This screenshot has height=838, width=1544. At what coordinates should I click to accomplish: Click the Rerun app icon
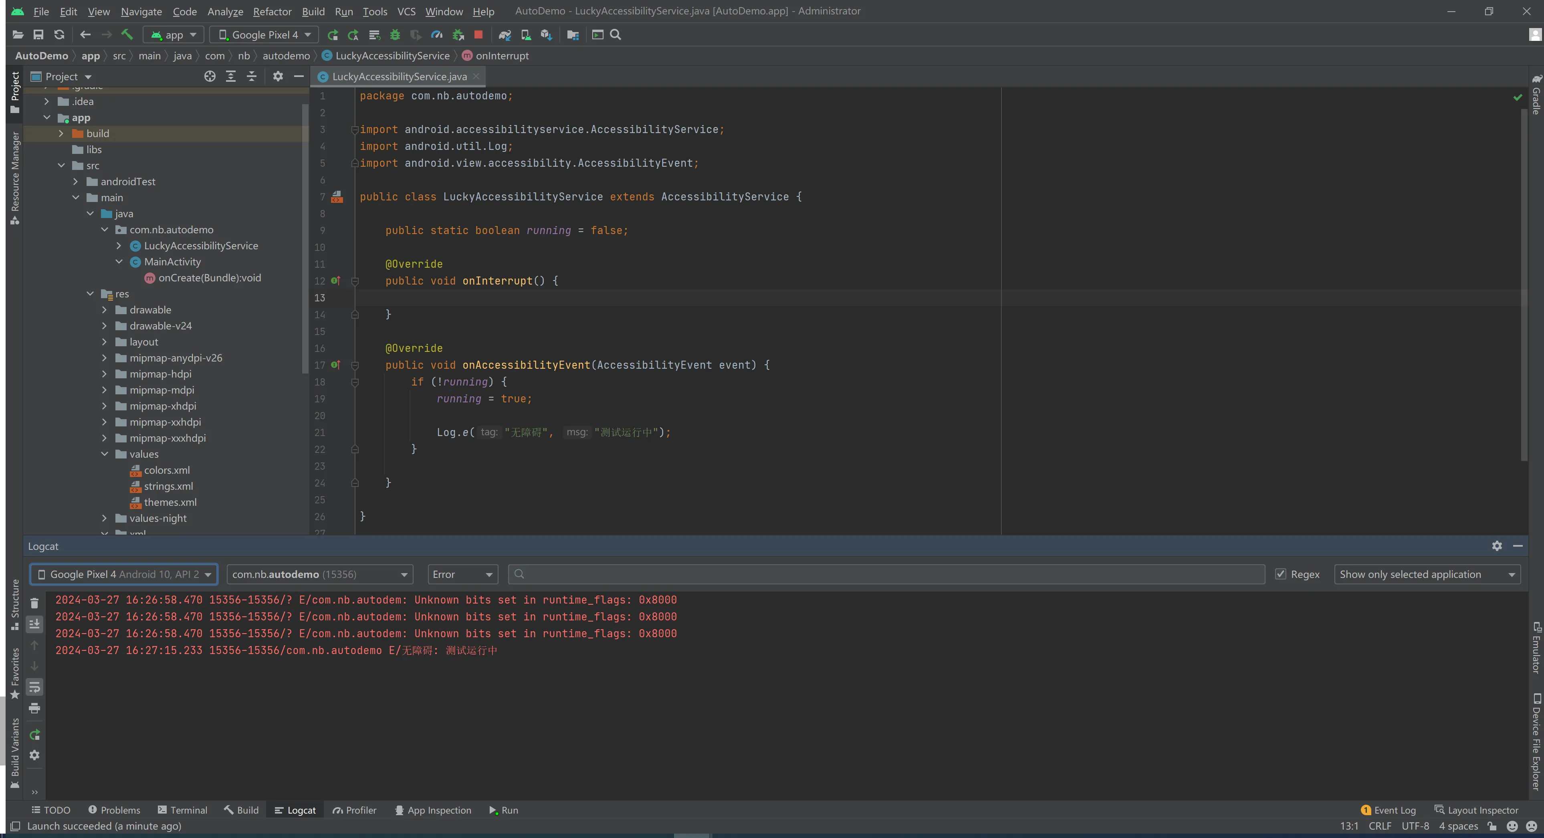[x=333, y=35]
